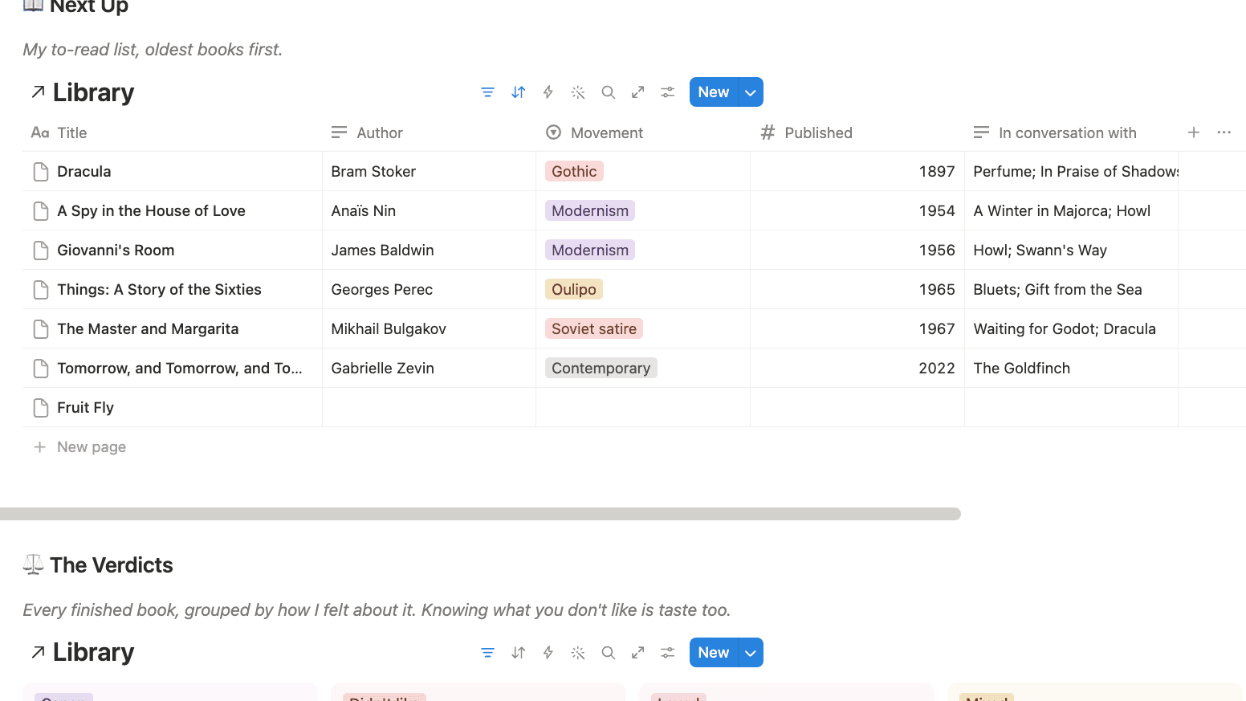This screenshot has height=701, width=1246.
Task: Expand the New dropdown arrow in The Verdicts
Action: click(x=751, y=653)
